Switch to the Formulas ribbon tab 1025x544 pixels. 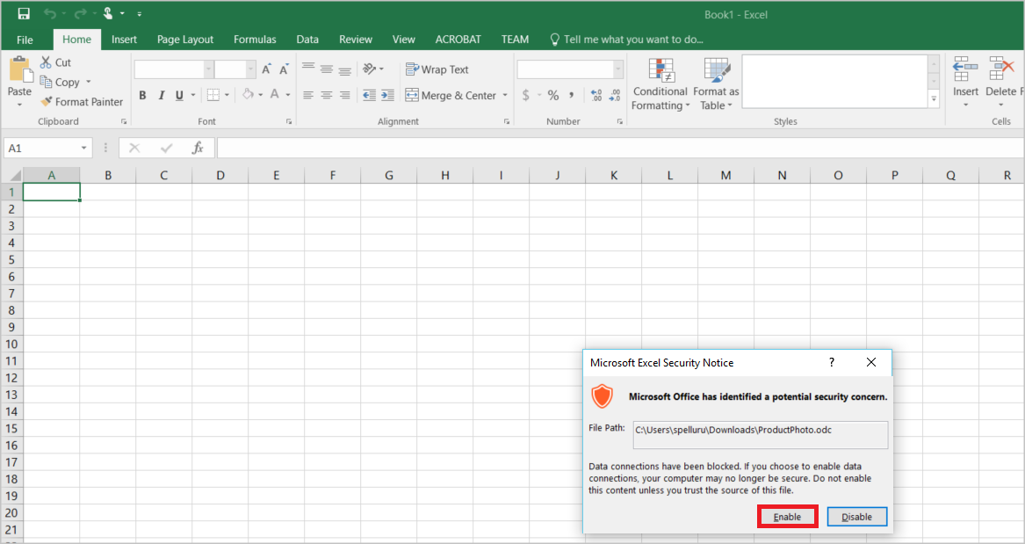pos(254,39)
